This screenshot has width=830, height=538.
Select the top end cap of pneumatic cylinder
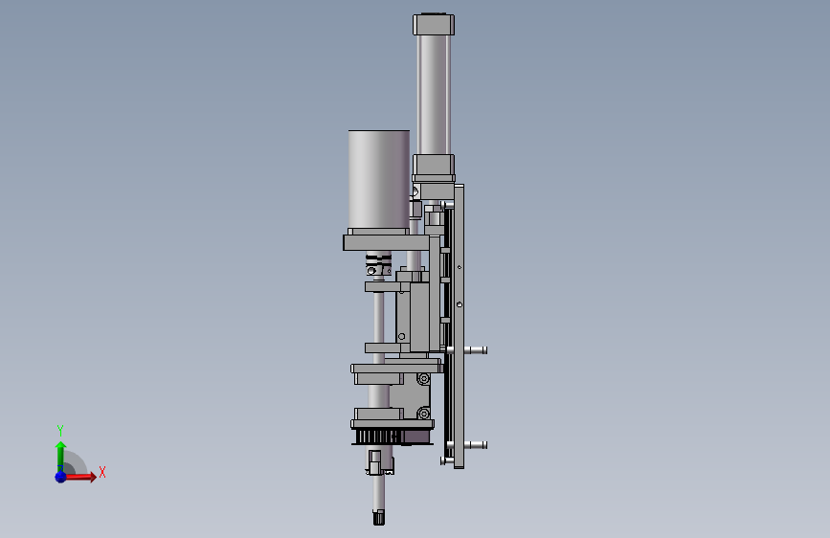pyautogui.click(x=434, y=24)
